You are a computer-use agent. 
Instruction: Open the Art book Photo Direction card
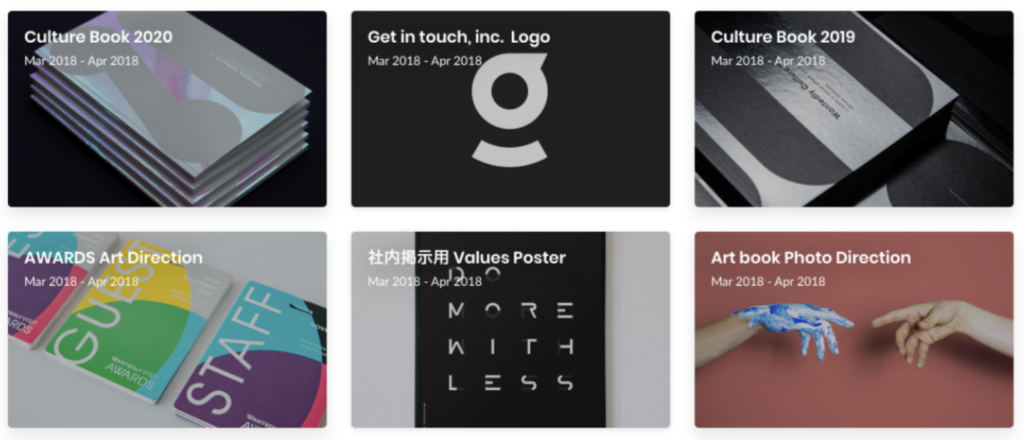click(854, 330)
